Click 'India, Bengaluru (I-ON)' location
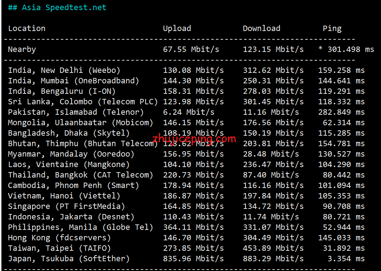The height and width of the screenshot is (271, 381). pos(62,91)
